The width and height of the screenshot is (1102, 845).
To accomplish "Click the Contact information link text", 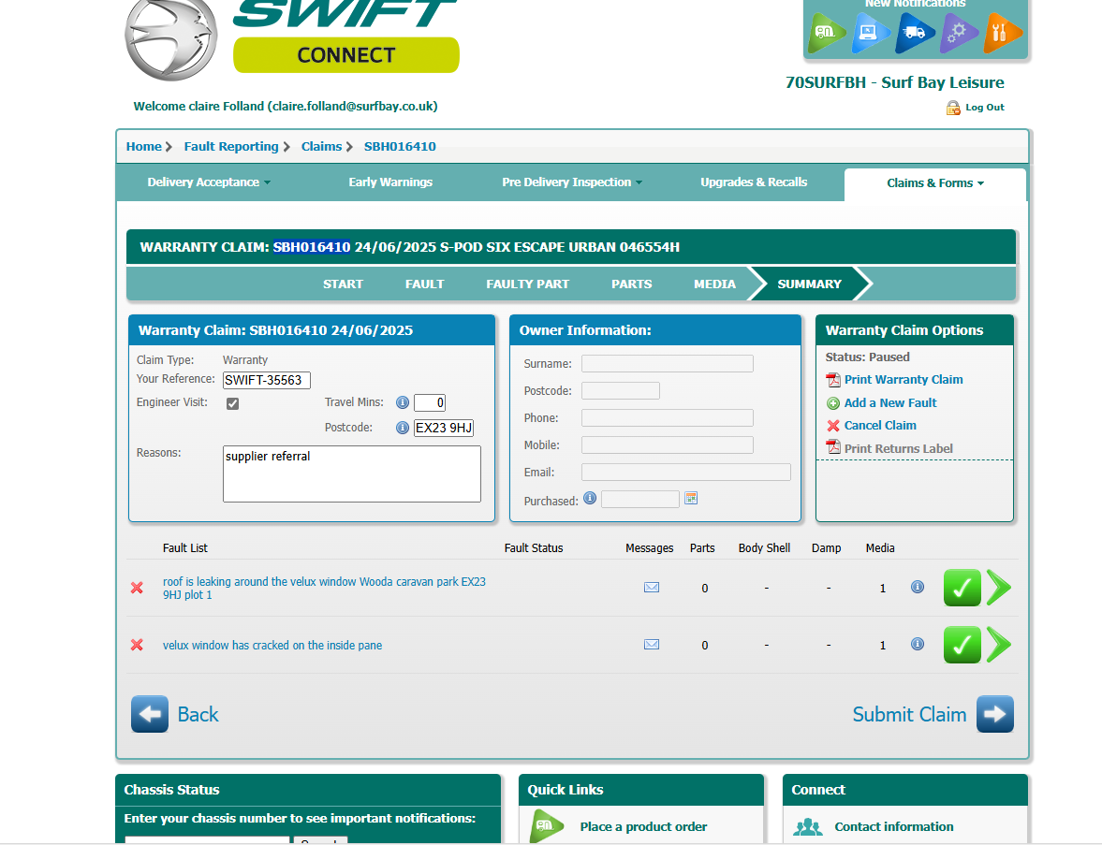I will pos(894,826).
